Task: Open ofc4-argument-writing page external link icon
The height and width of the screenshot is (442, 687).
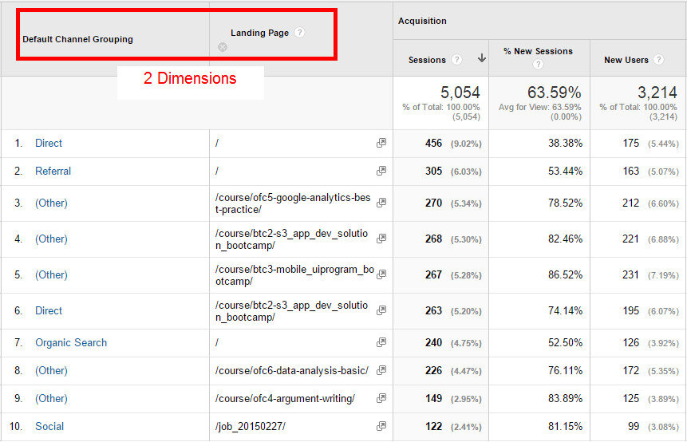Action: point(381,398)
